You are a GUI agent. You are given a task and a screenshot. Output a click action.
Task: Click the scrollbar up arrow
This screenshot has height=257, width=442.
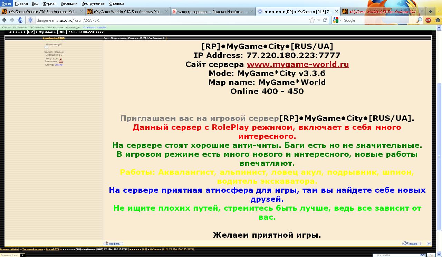point(439,28)
